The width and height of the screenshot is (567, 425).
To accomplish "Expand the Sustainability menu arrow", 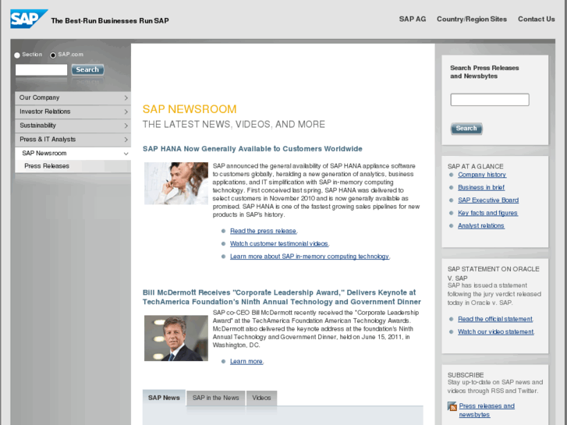I will click(x=126, y=126).
